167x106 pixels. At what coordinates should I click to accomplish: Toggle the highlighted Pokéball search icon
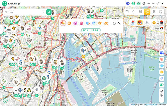140,23
